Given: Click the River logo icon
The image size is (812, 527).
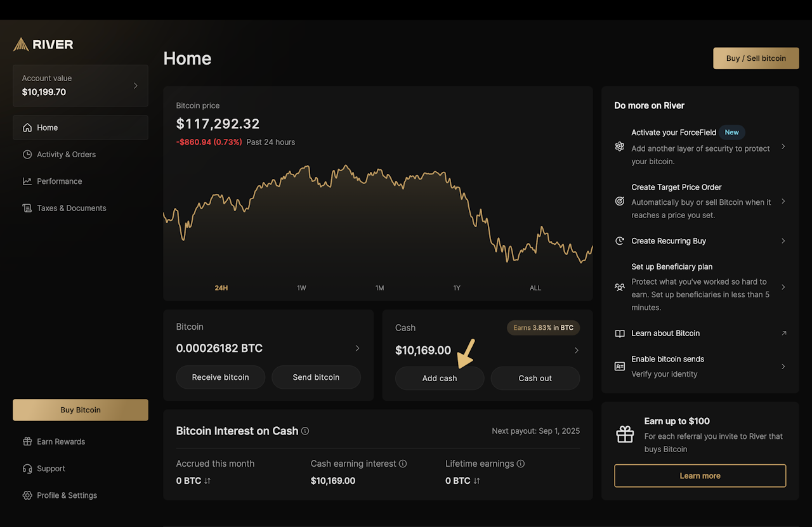Looking at the screenshot, I should pos(21,44).
